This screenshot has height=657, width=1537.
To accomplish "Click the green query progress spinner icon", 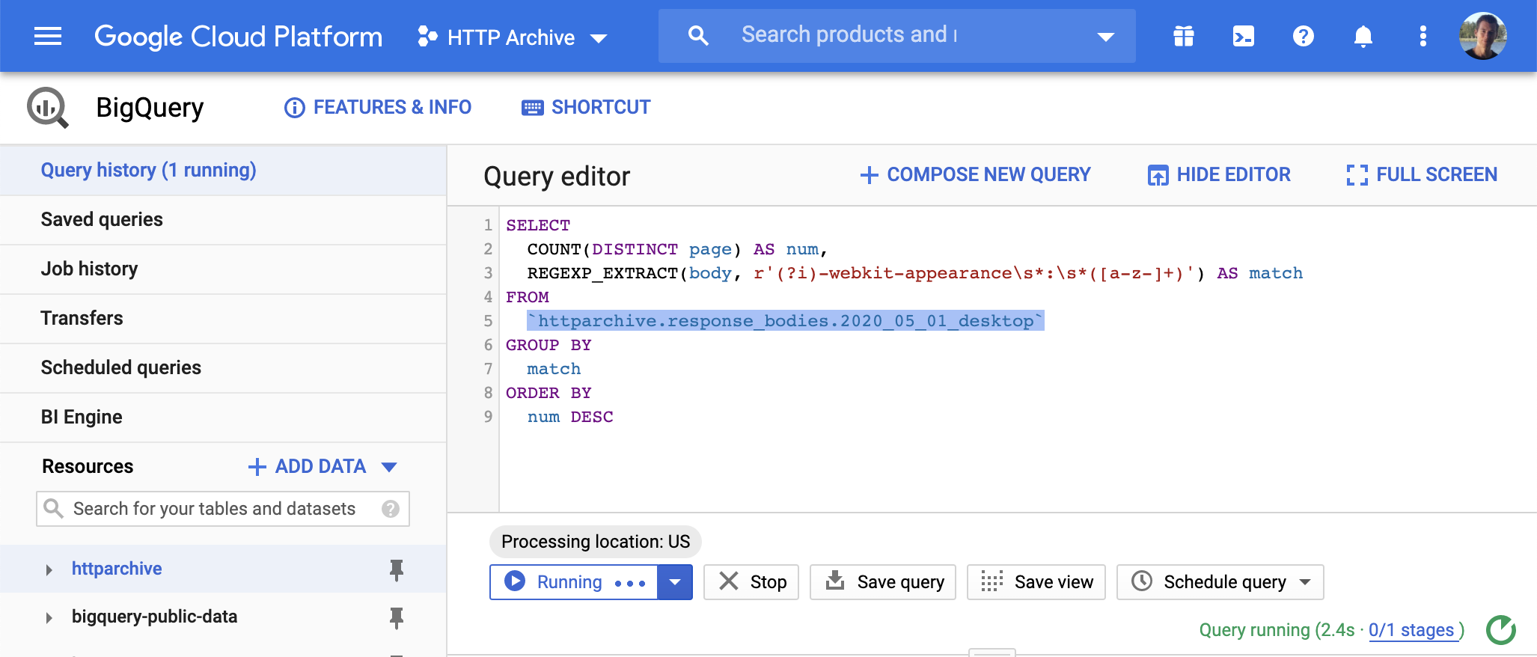I will point(1500,630).
